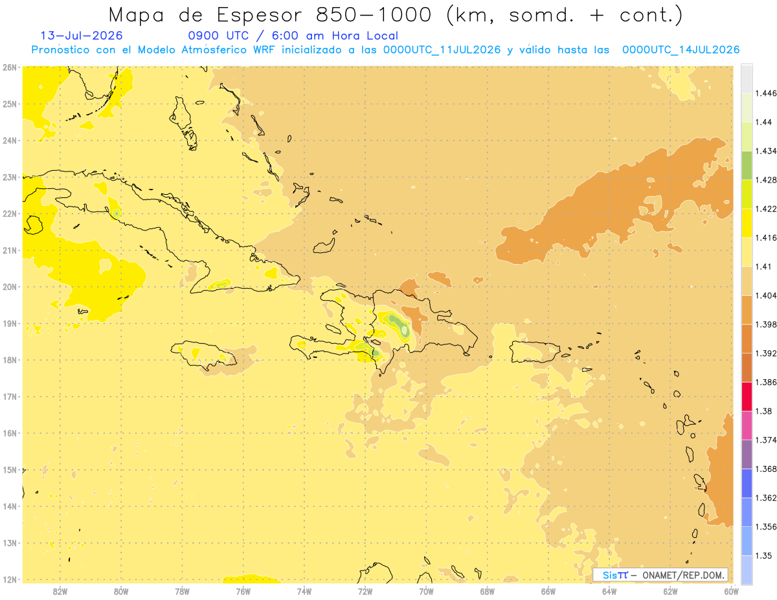777x600 pixels.
Task: Click the 'SisTT - ONAMET/REP.DOM.' credit label
Action: 660,575
